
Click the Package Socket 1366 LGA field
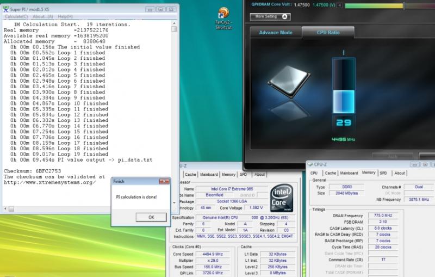232,201
